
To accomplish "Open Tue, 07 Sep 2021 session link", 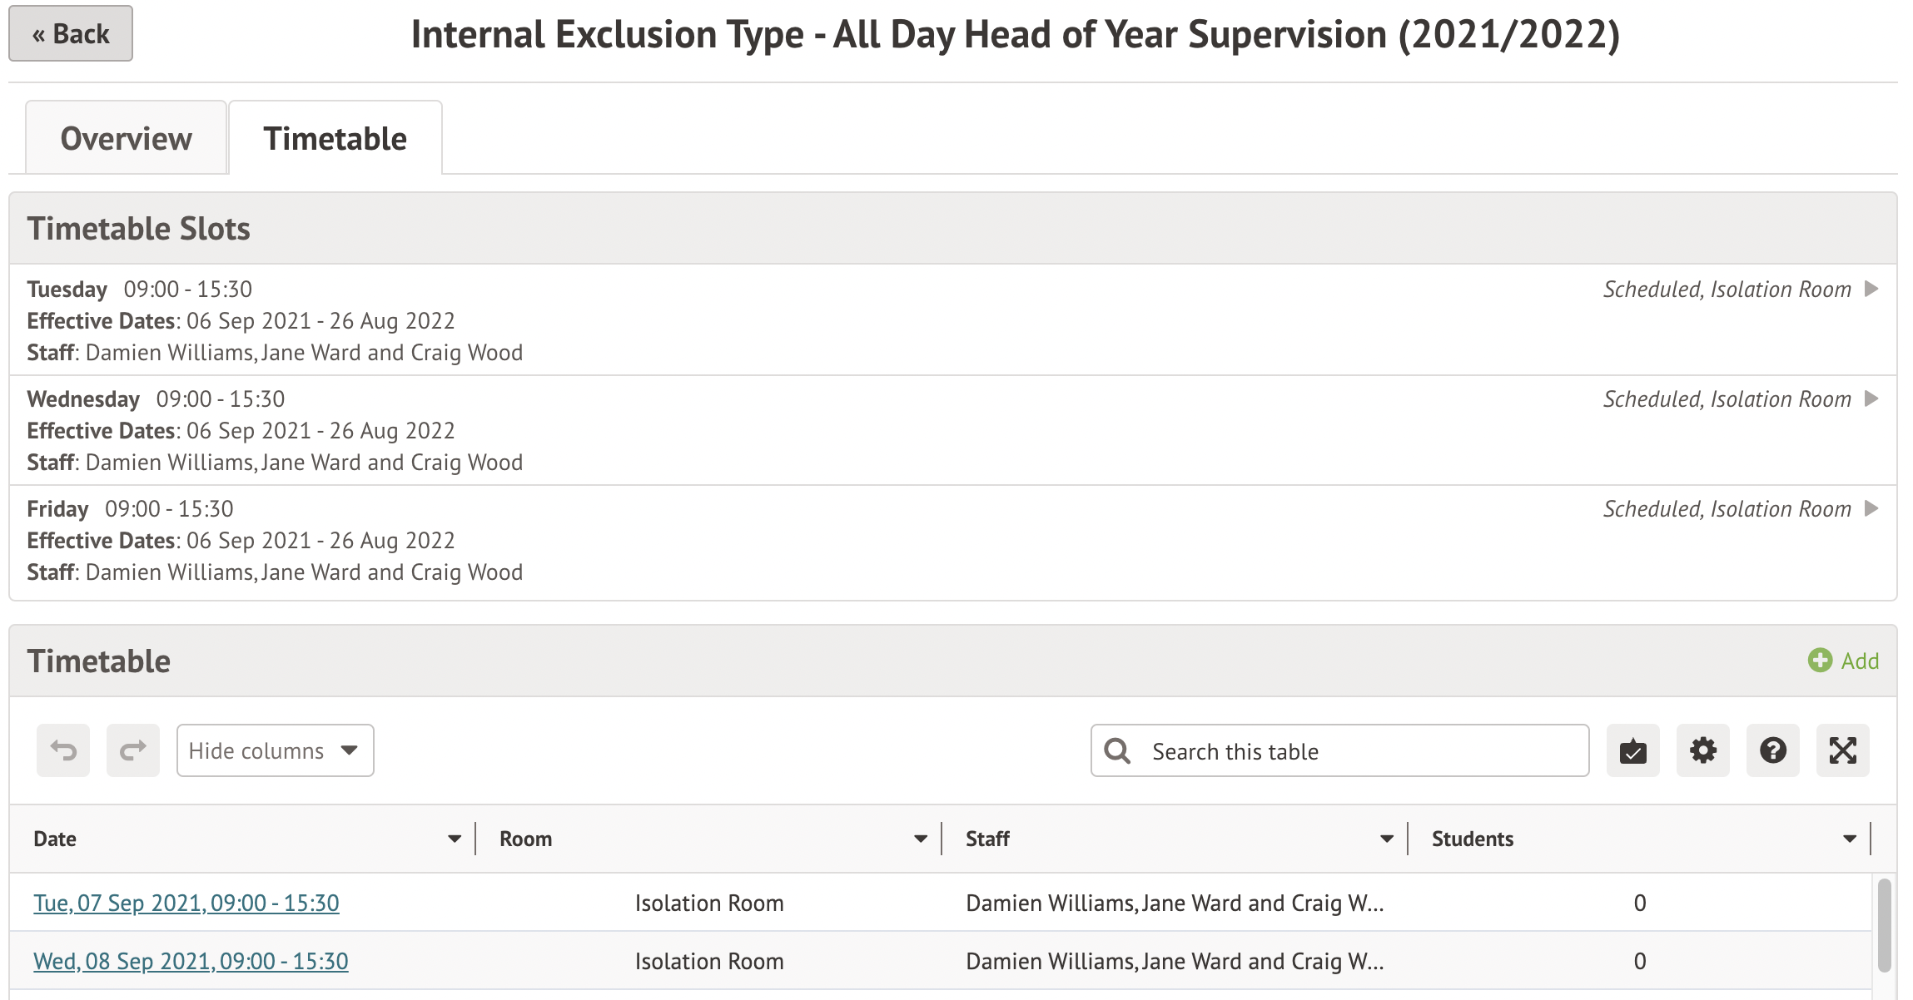I will pos(186,903).
